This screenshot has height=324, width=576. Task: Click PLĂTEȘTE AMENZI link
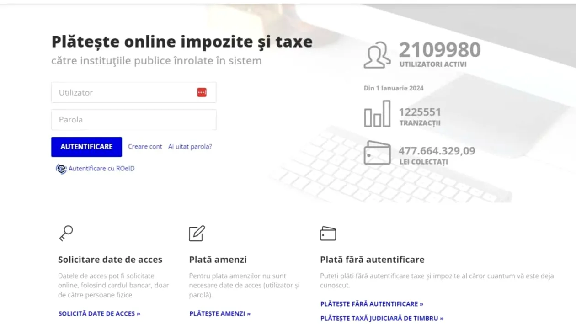tap(220, 313)
